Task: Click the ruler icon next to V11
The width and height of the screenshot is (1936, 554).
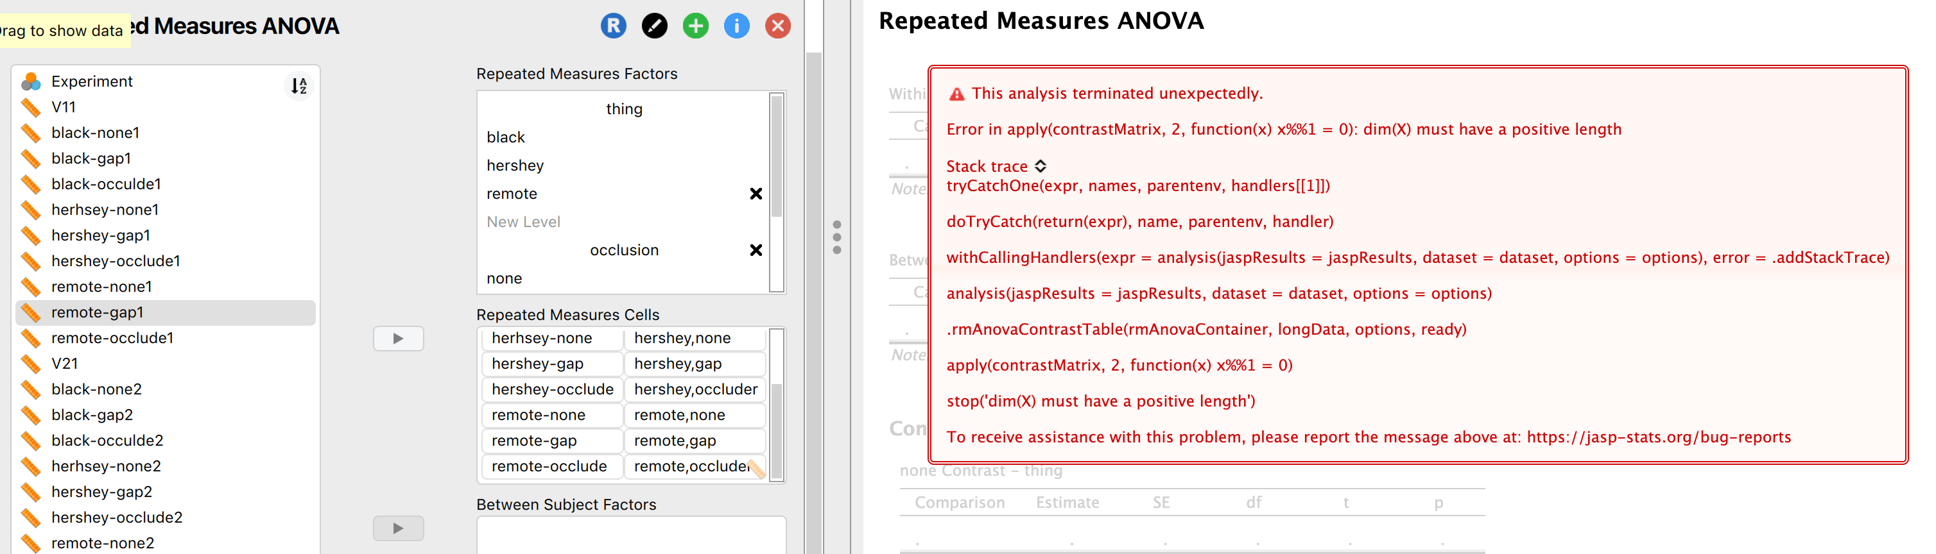Action: click(31, 106)
